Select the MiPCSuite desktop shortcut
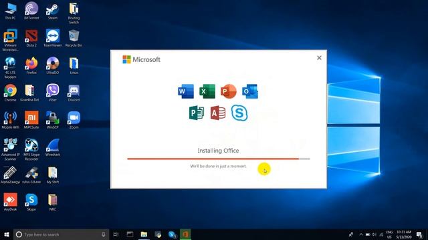 pos(31,120)
